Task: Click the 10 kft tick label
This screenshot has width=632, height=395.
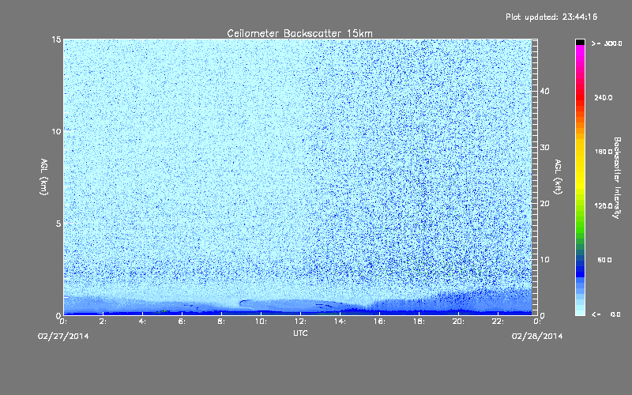Action: pyautogui.click(x=544, y=260)
